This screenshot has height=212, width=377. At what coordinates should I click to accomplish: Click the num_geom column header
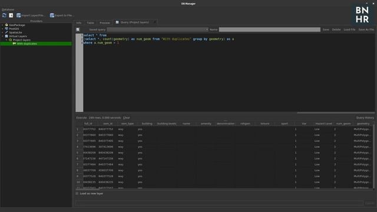point(343,124)
